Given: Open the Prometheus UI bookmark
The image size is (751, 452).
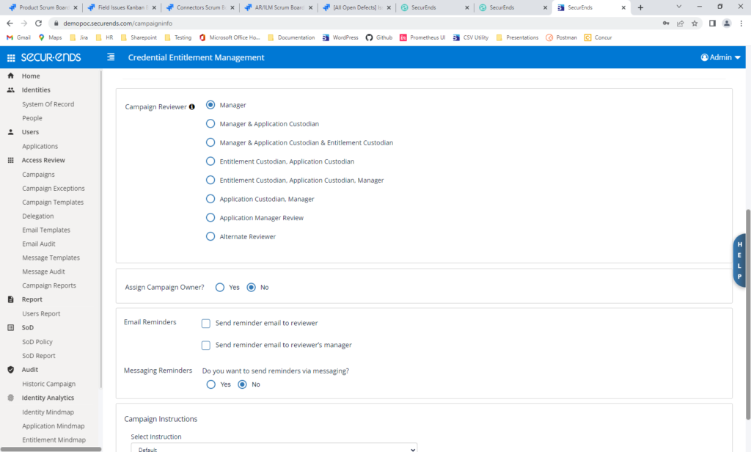Looking at the screenshot, I should pyautogui.click(x=422, y=37).
